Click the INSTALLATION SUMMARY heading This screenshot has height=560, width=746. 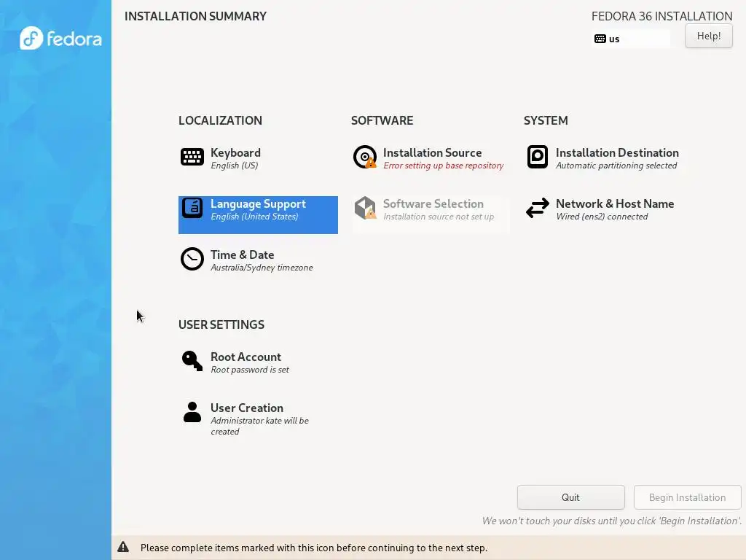click(195, 16)
